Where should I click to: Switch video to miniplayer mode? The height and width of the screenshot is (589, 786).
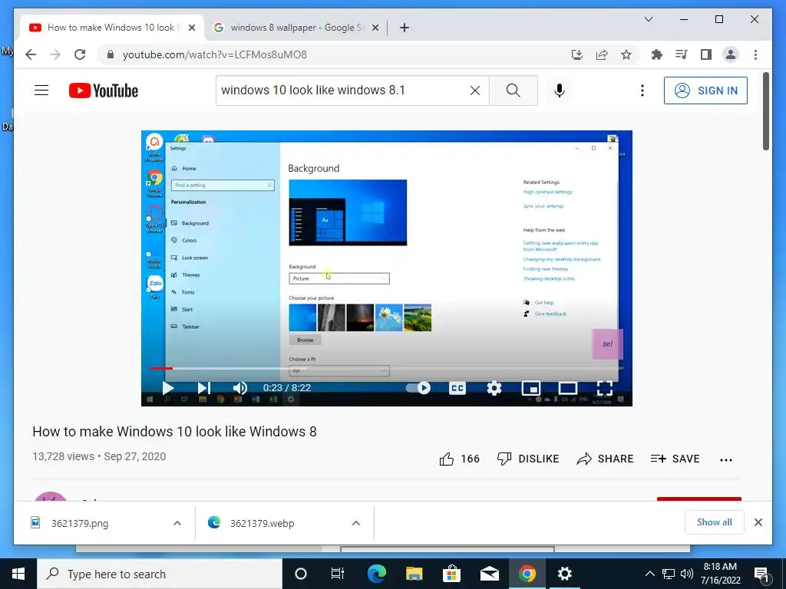(531, 388)
